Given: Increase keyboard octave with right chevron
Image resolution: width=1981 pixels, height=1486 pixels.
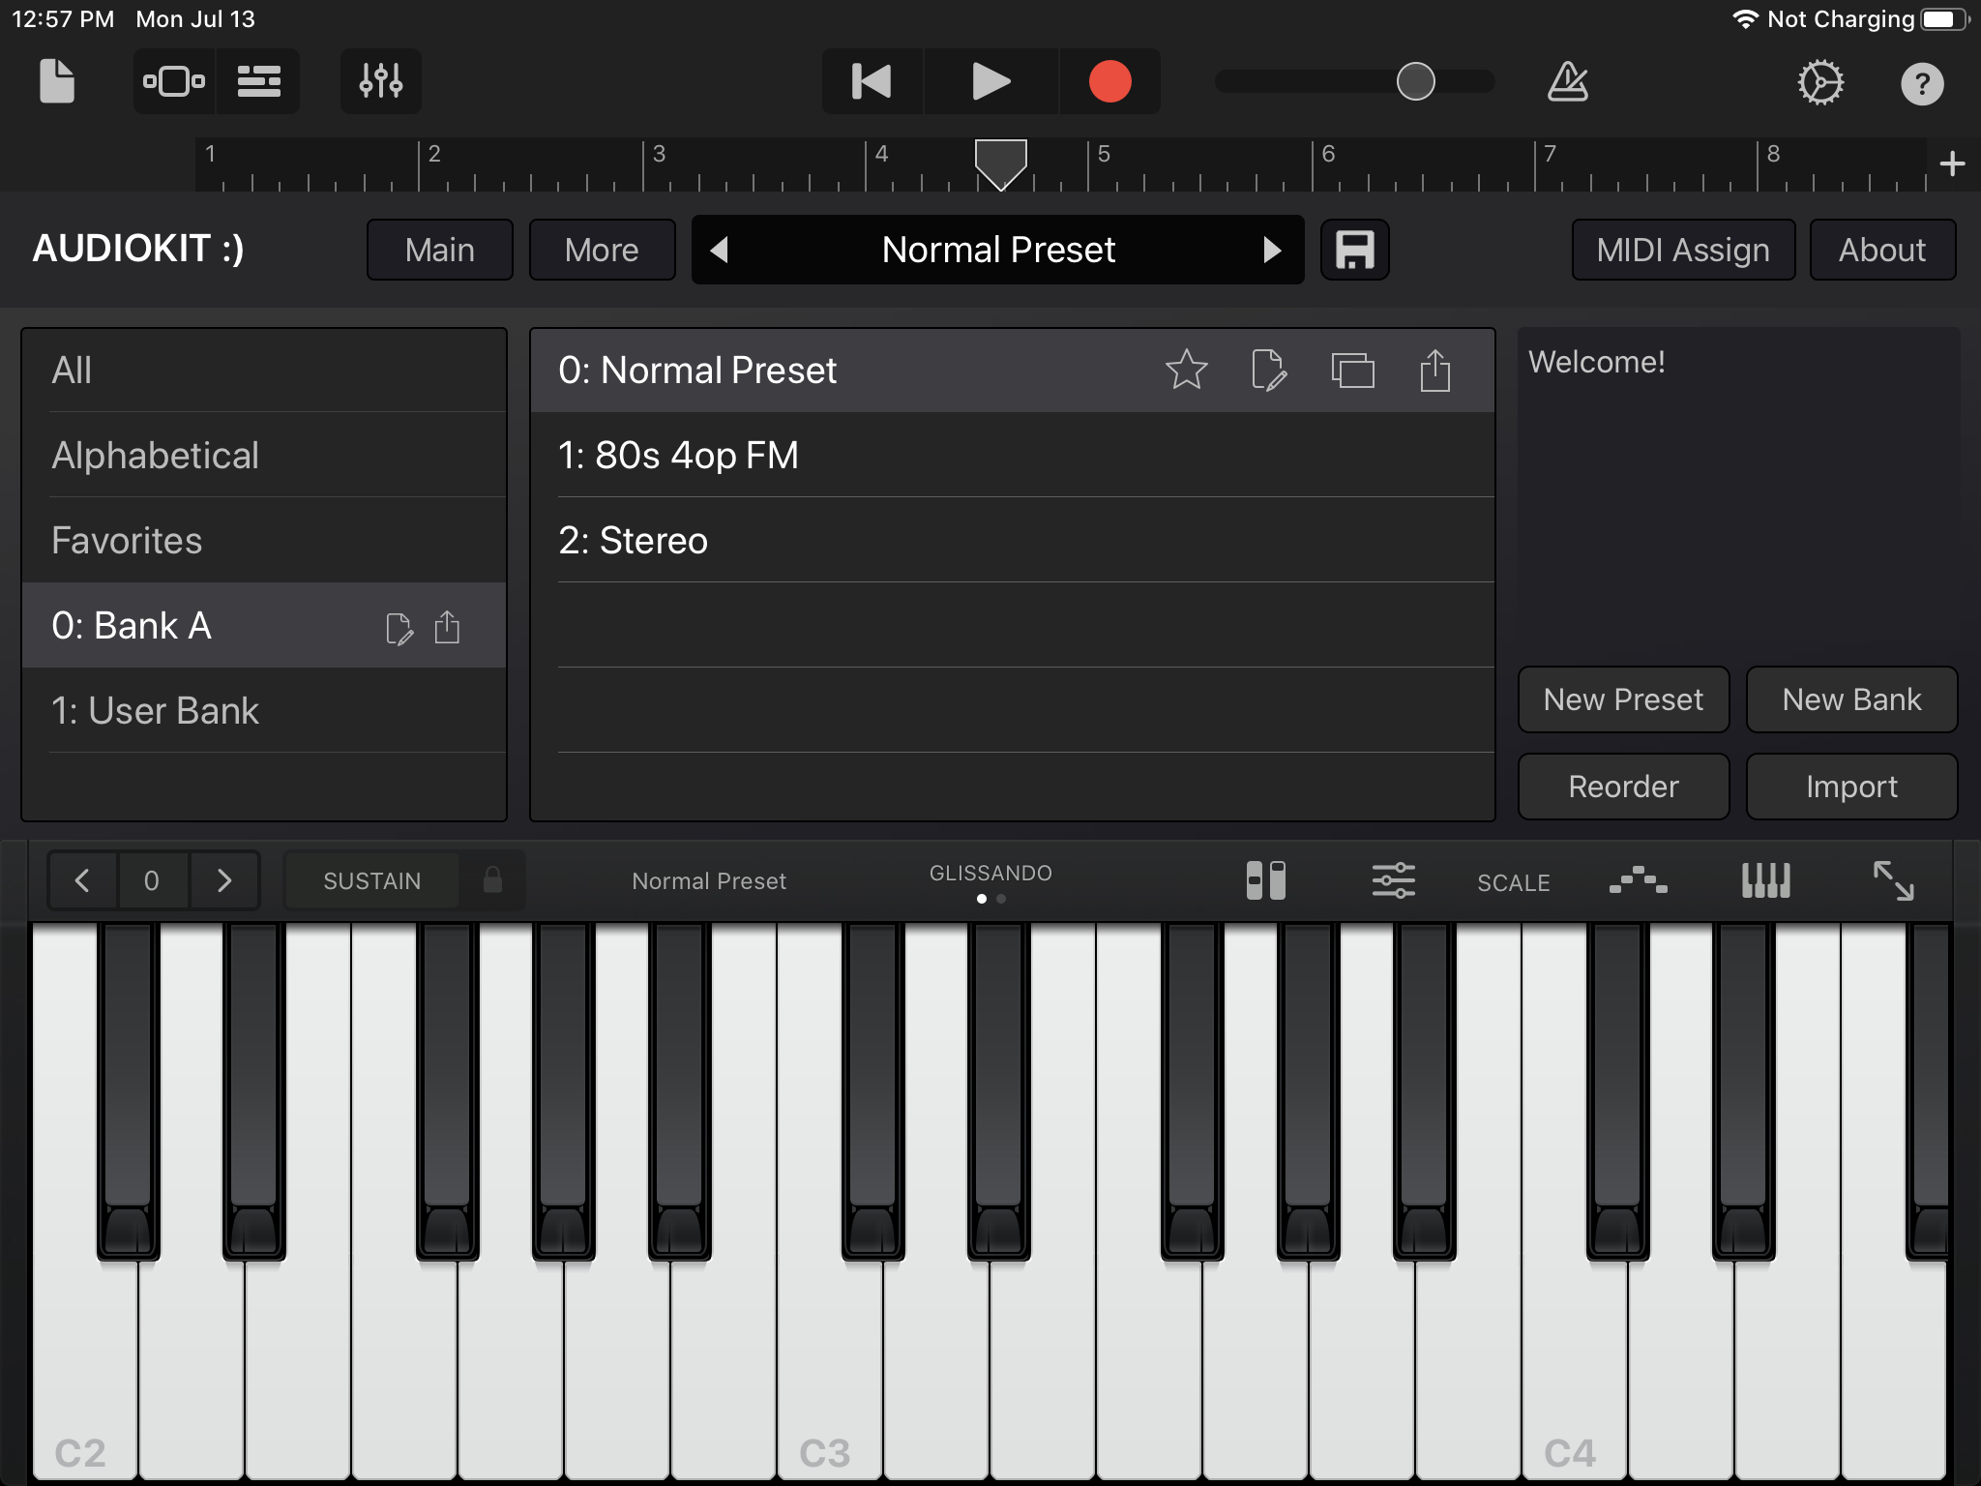Looking at the screenshot, I should click(x=224, y=880).
